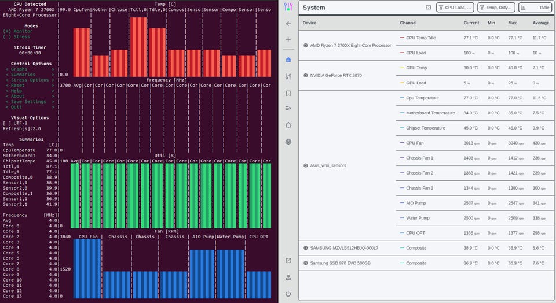Screen dimensions: 556x303
Task: Click the Refresh[s] 2.0 field
Action: [21, 128]
